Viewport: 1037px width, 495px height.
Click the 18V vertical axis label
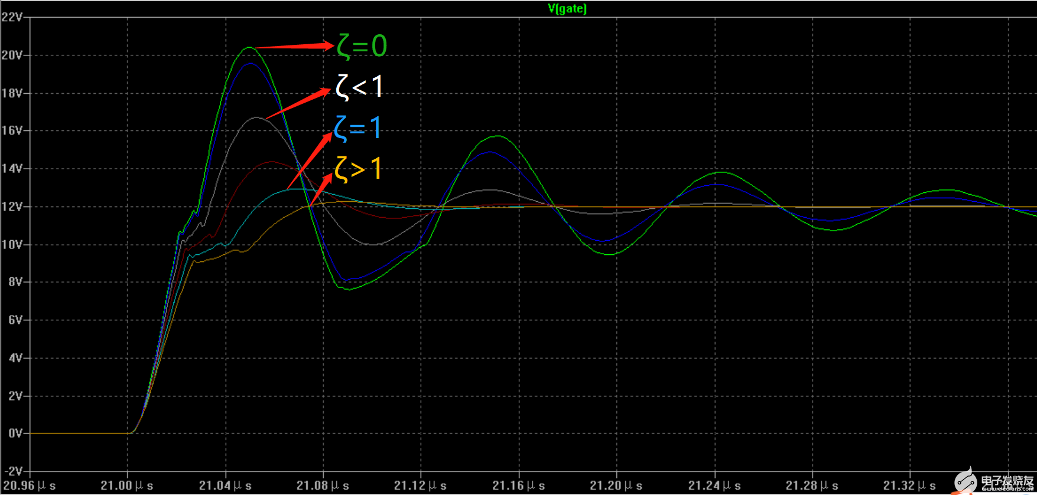tap(12, 93)
